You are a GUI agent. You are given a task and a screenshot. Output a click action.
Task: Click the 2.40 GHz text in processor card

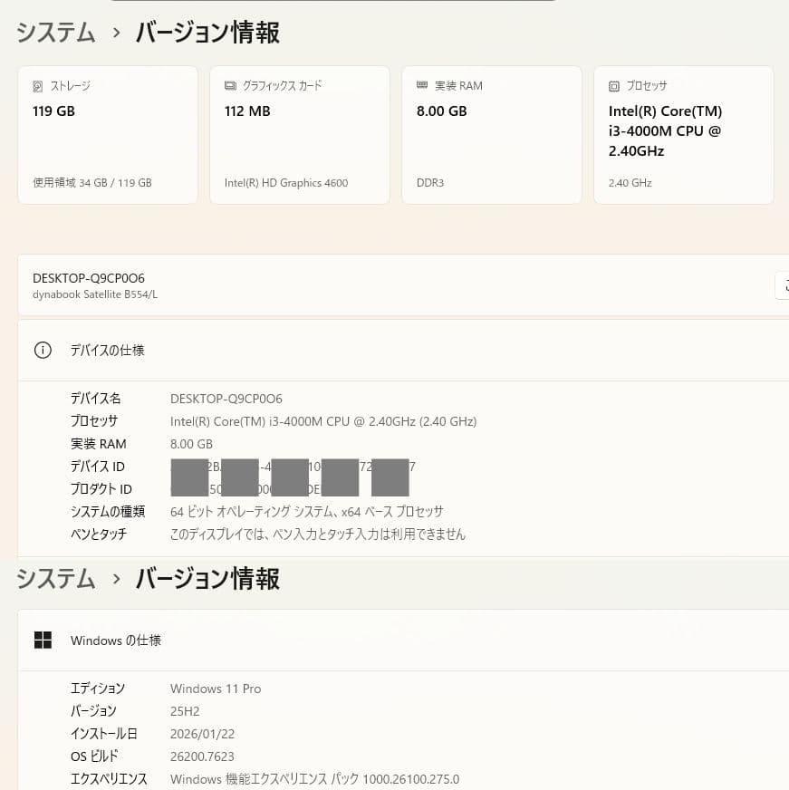(x=630, y=183)
